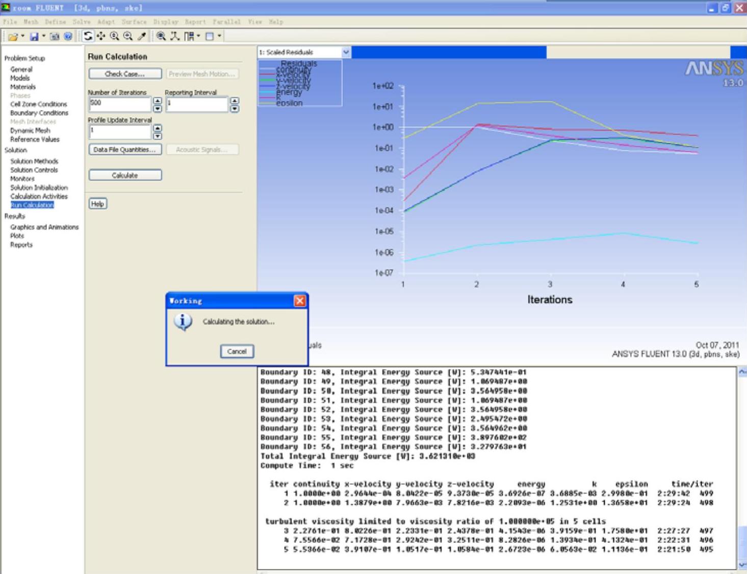The height and width of the screenshot is (574, 747).
Task: Open the File menu
Action: (x=10, y=22)
